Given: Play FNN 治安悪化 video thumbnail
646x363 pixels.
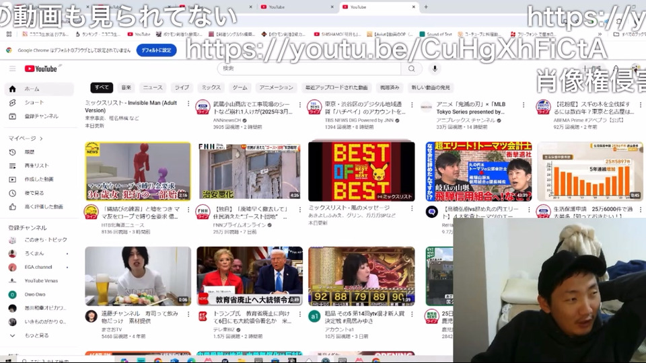Looking at the screenshot, I should pyautogui.click(x=250, y=171).
